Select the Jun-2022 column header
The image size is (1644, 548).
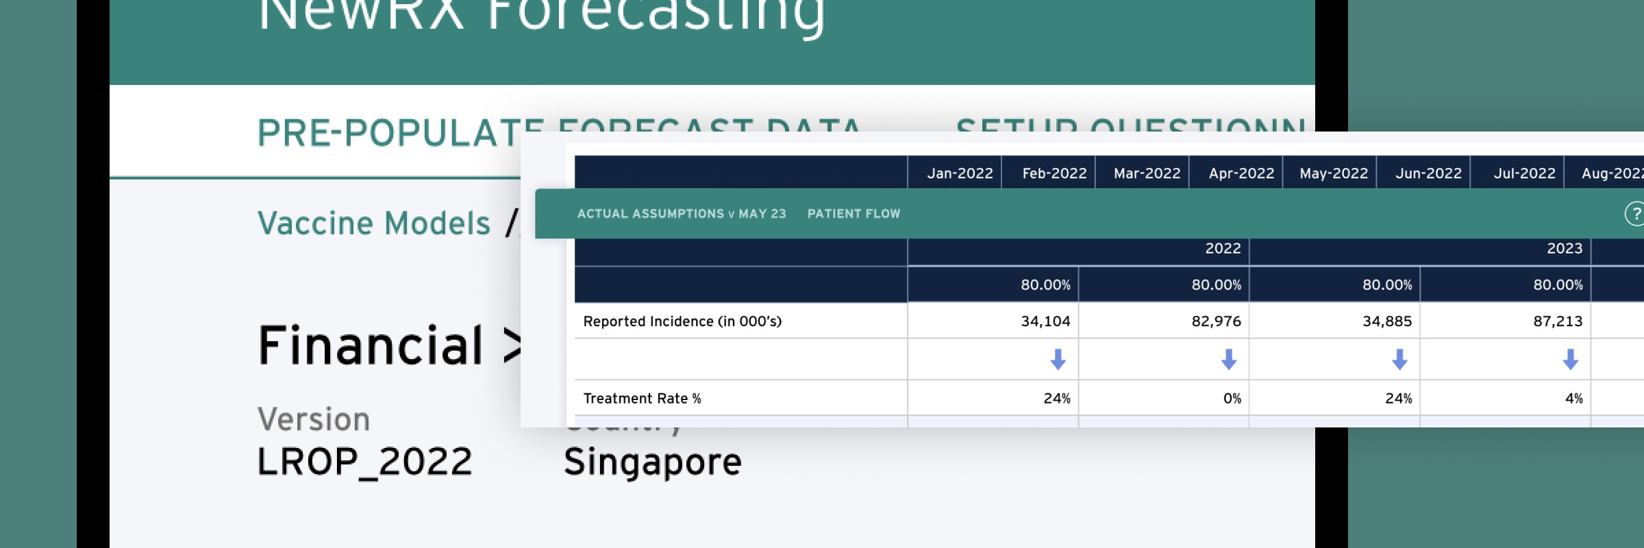click(1424, 173)
